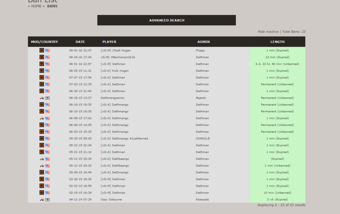Click the length 1 min (Unbanned)

click(x=277, y=166)
